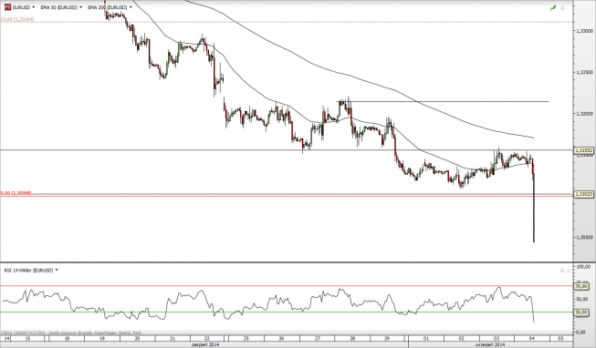Select the 1,31552 price label on the axis
Screen dimensions: 596x348
584,150
